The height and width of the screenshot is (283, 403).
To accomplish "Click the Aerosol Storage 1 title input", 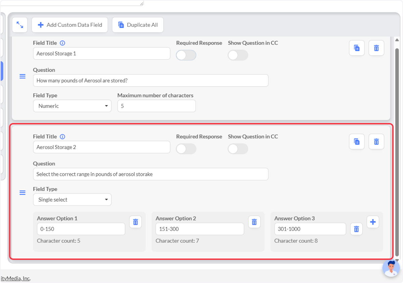I will click(101, 53).
